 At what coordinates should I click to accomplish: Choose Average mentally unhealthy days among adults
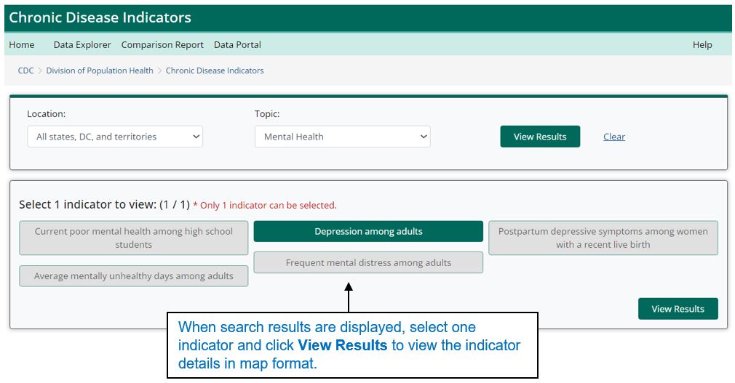[134, 276]
